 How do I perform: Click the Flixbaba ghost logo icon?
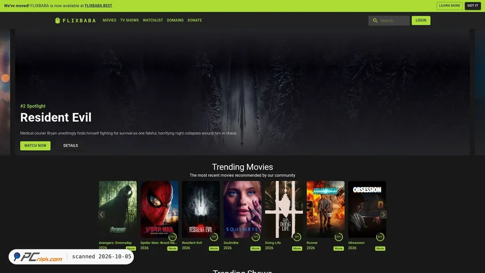[57, 20]
